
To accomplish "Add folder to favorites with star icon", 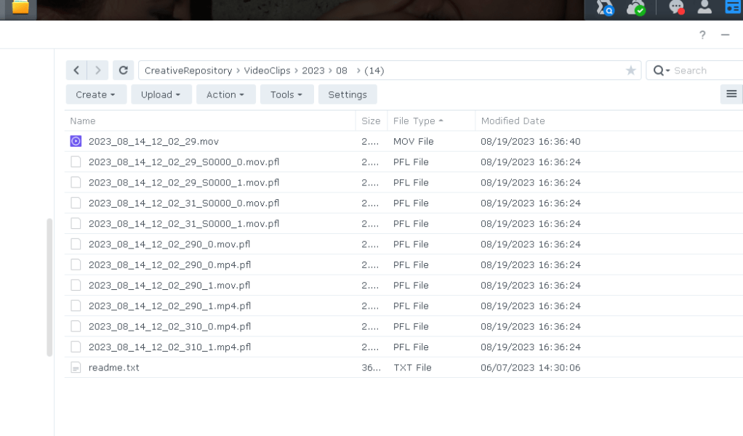I will pyautogui.click(x=630, y=70).
